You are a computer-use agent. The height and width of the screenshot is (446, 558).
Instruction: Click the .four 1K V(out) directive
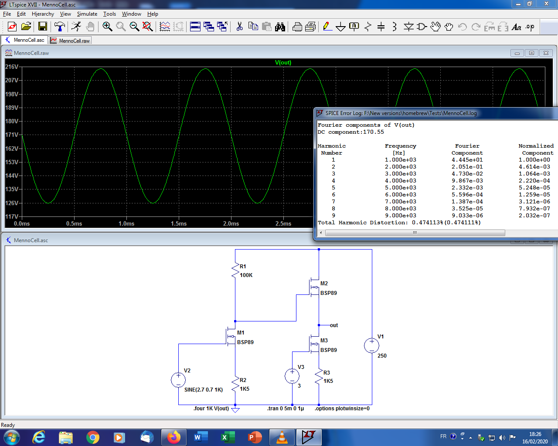pos(211,409)
